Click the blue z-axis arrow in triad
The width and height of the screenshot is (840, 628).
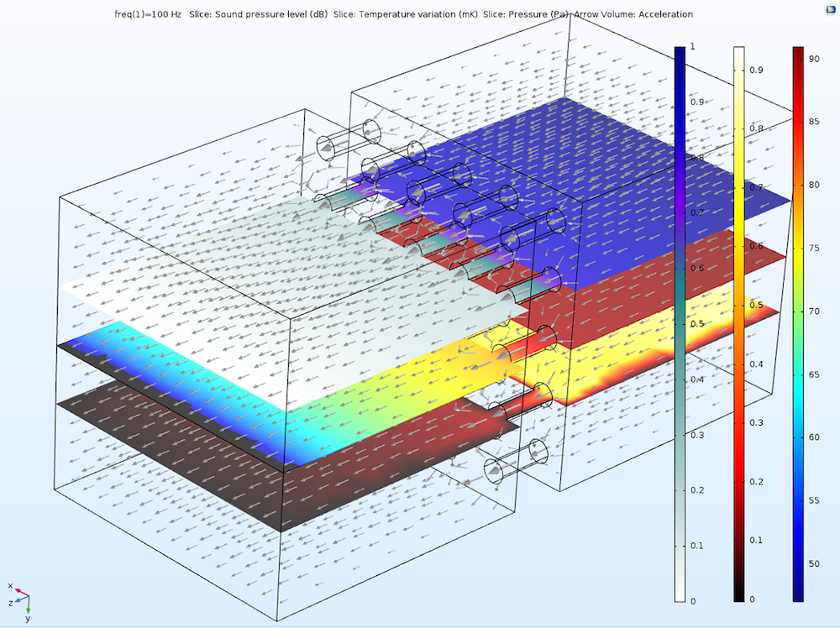click(22, 599)
